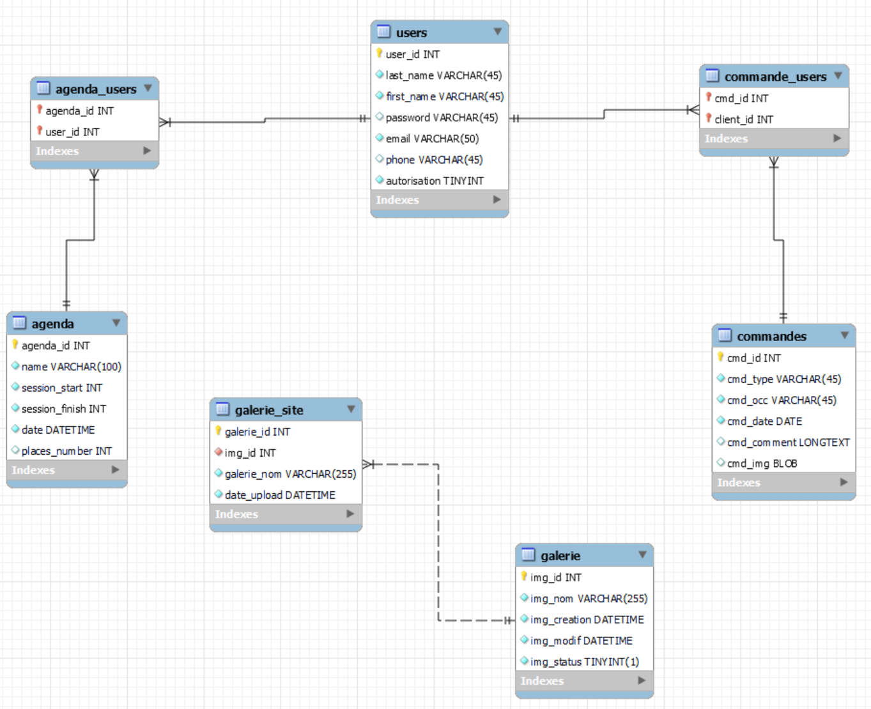The width and height of the screenshot is (871, 709).
Task: Click the galerie table header icon
Action: 528,554
